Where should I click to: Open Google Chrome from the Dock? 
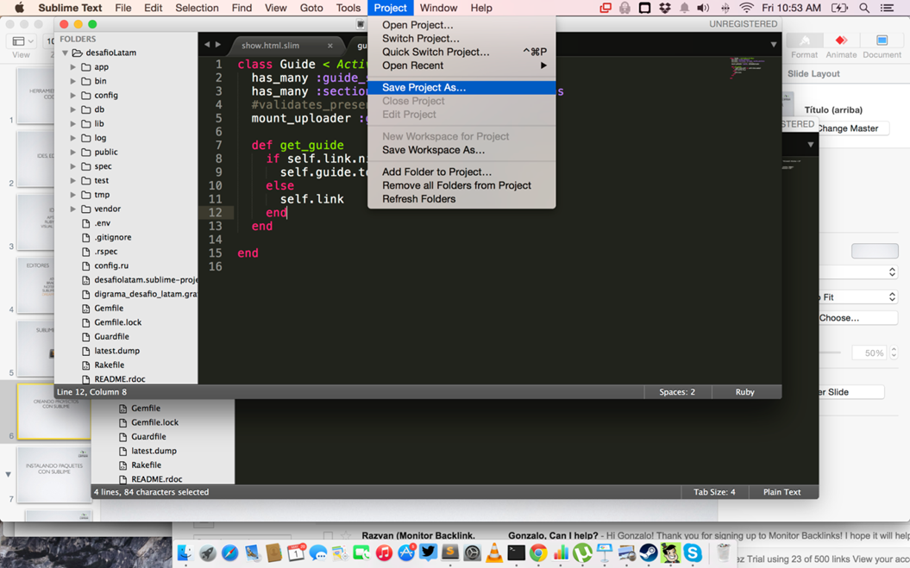click(x=538, y=552)
